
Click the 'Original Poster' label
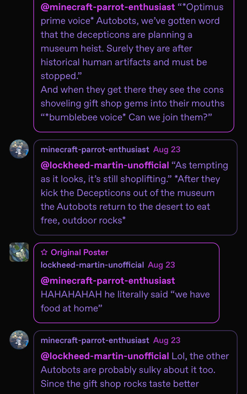(x=79, y=252)
